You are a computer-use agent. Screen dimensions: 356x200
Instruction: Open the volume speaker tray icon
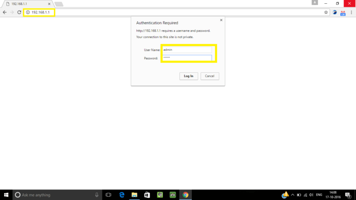[x=311, y=195]
